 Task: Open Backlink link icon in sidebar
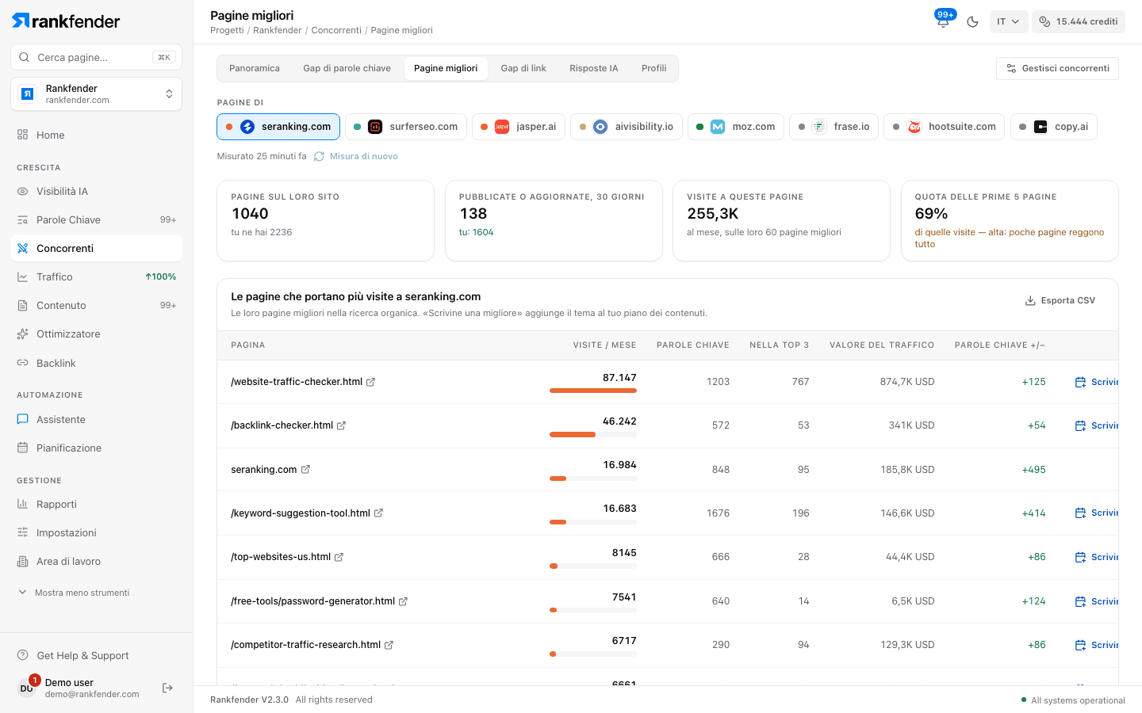22,363
